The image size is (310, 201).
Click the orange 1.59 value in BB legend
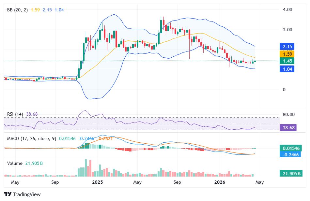[x=35, y=10]
